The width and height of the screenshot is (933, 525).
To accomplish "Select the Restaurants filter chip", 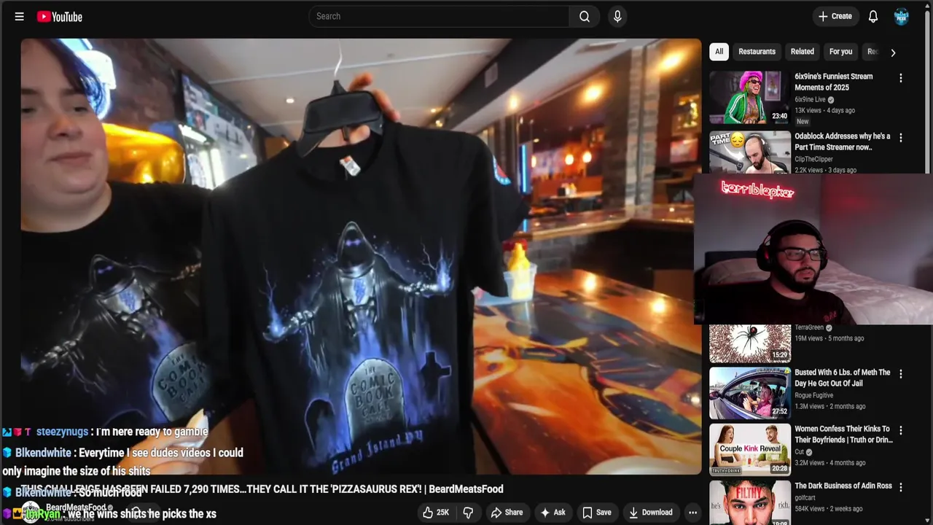I will [757, 52].
